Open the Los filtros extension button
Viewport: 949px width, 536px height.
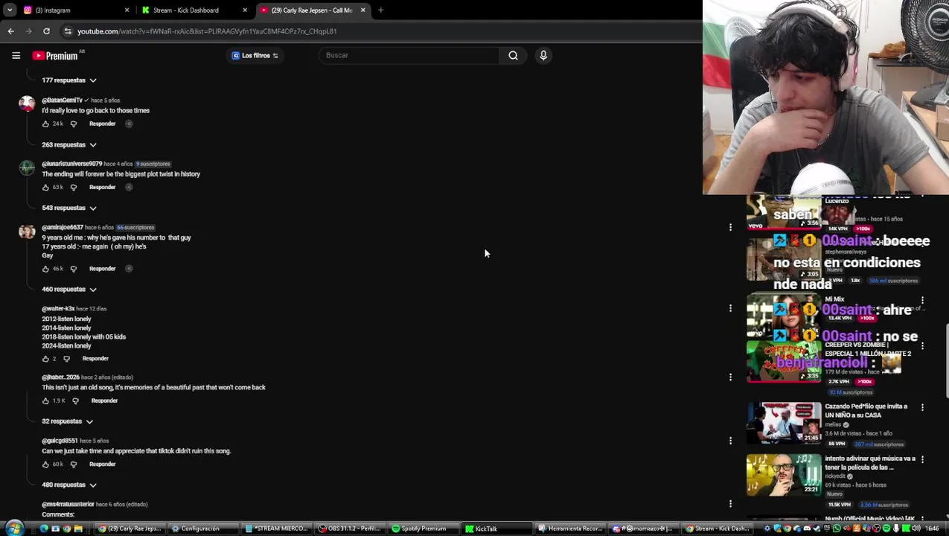(255, 55)
